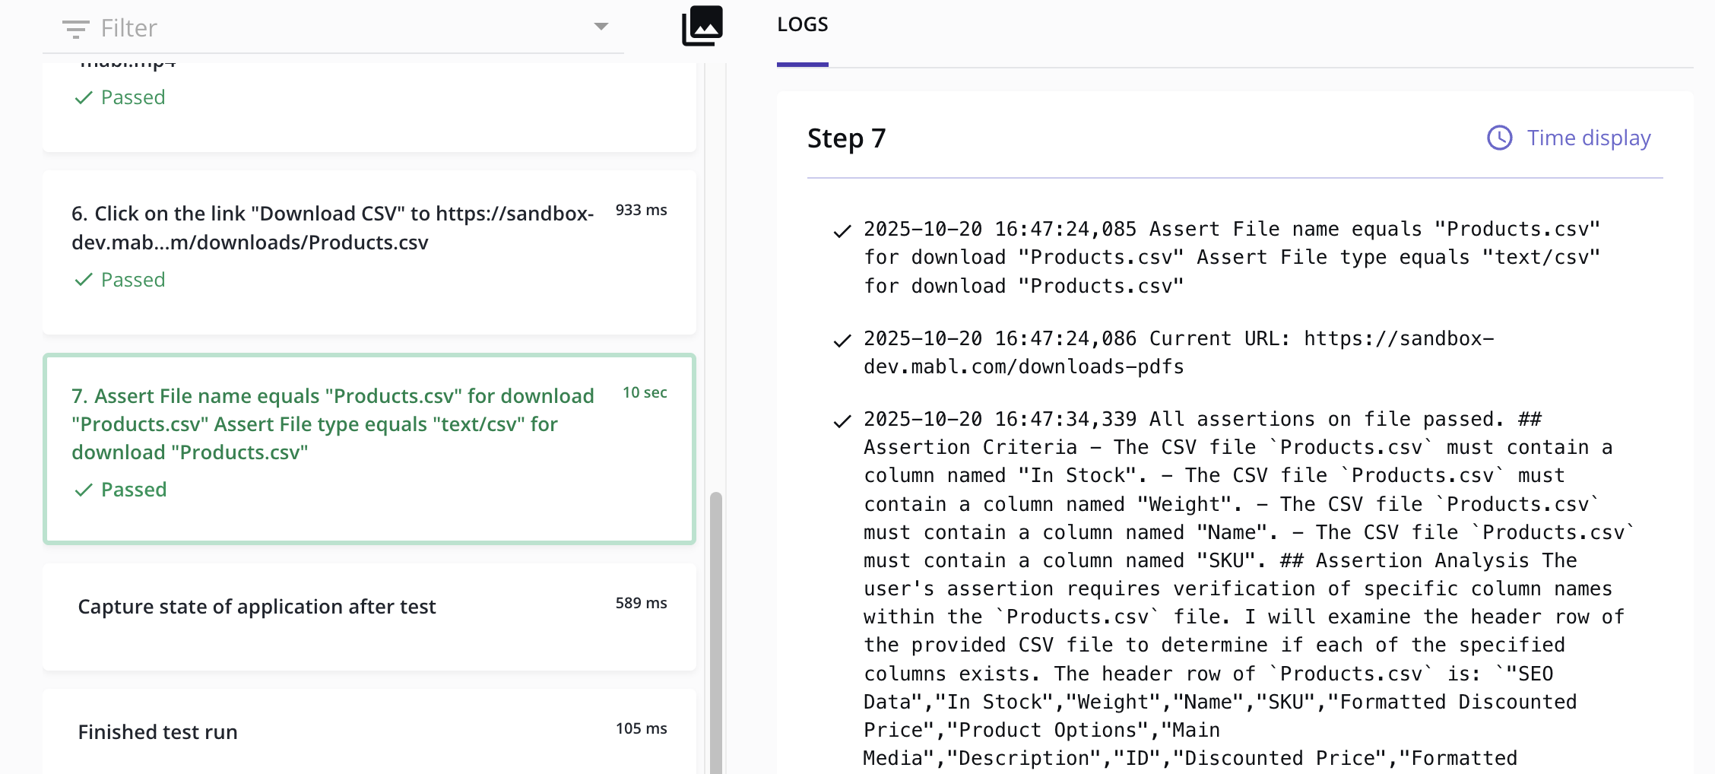
Task: Open the Filter dropdown chevron
Action: coord(601,26)
